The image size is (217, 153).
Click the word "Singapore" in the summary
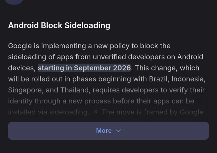coord(24,90)
